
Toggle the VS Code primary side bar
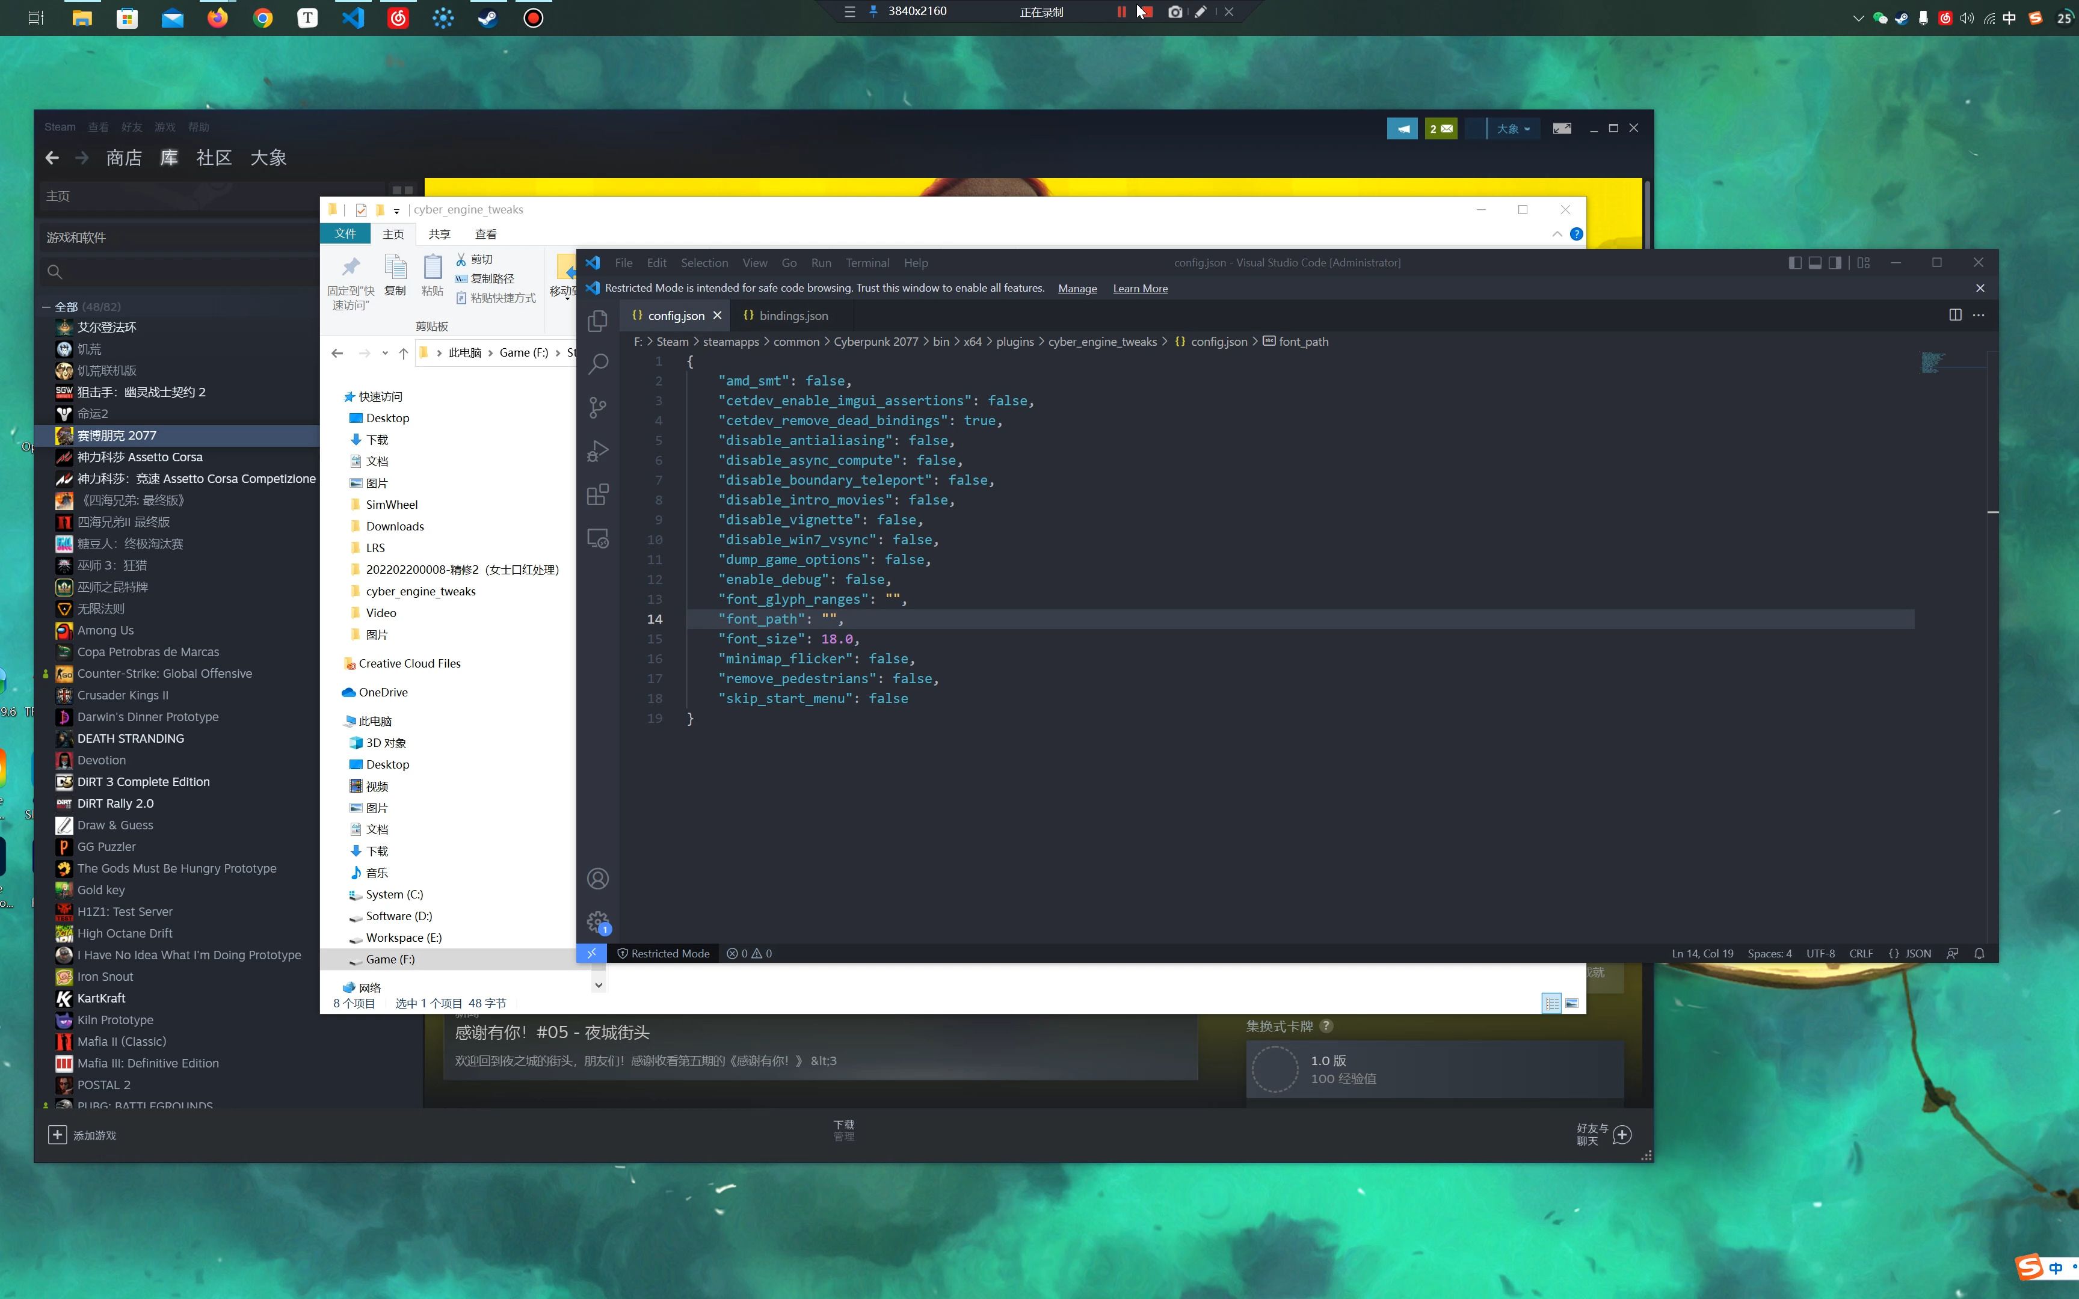point(1796,263)
